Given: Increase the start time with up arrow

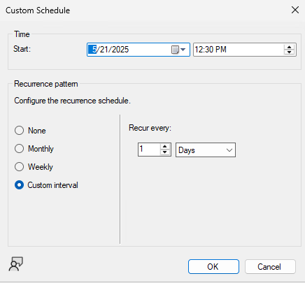Looking at the screenshot, I should (290, 47).
